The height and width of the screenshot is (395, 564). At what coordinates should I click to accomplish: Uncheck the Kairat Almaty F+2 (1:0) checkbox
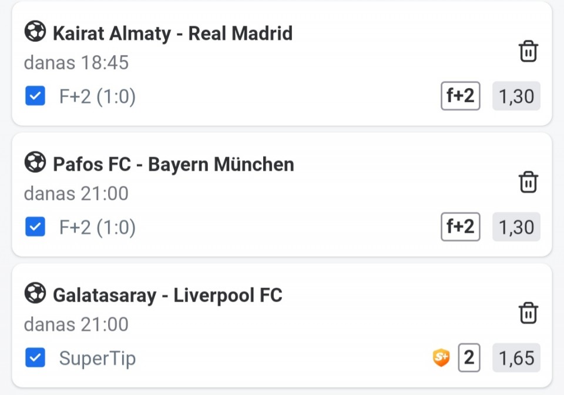click(35, 96)
